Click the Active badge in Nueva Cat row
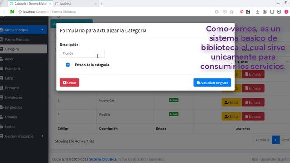 point(174,100)
